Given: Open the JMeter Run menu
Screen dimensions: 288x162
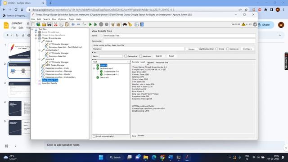Looking at the screenshot, I should 54,19.
